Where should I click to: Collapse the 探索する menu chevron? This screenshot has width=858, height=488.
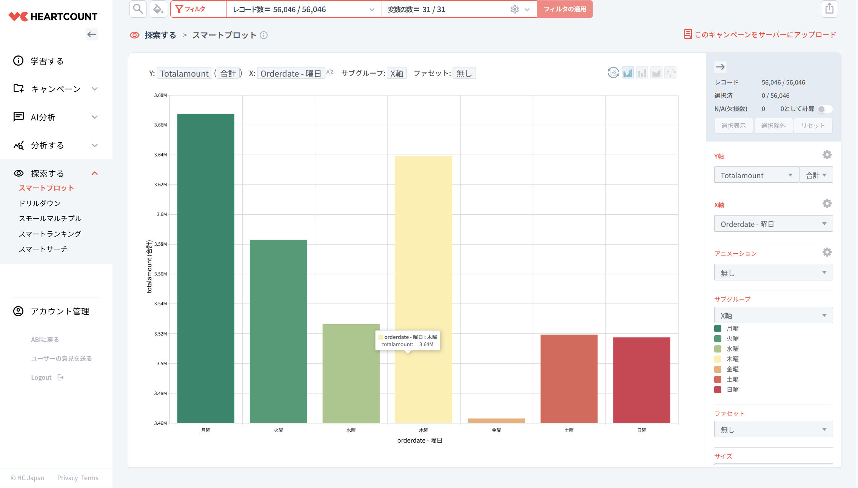(x=95, y=174)
